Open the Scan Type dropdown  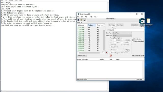pyautogui.click(x=122, y=33)
